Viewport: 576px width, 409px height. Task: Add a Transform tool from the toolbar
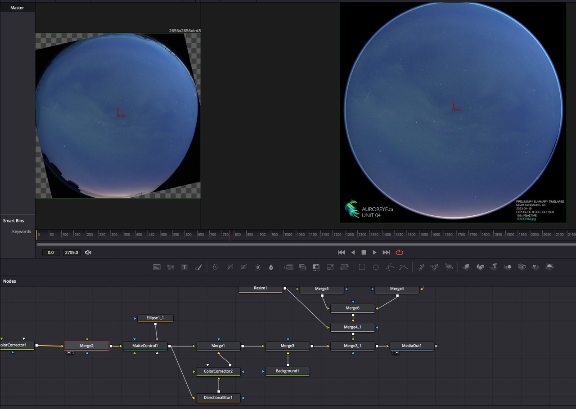(x=344, y=267)
